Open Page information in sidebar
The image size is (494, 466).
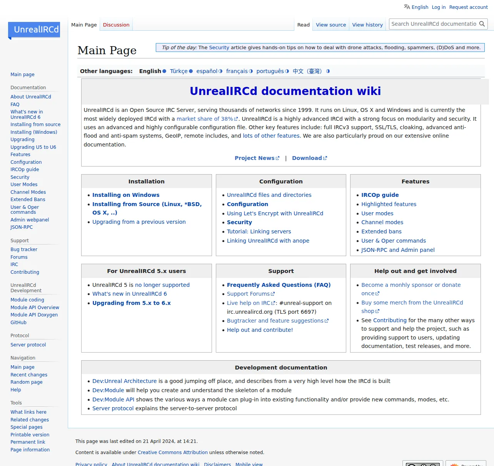pos(30,450)
